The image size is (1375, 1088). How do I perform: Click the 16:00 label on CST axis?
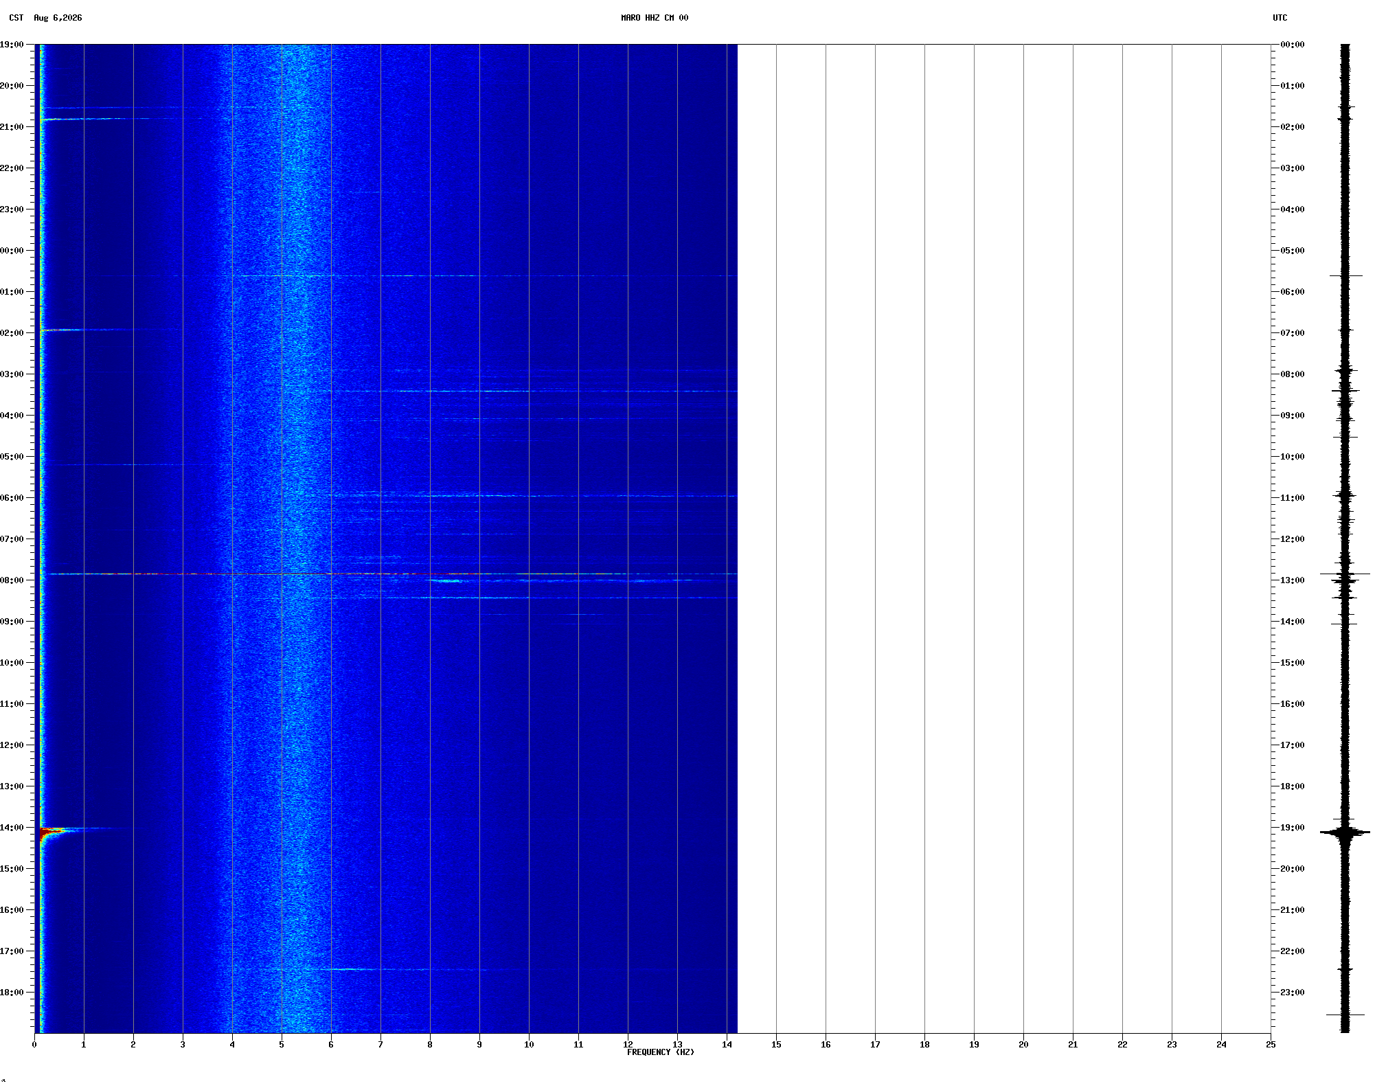click(12, 910)
